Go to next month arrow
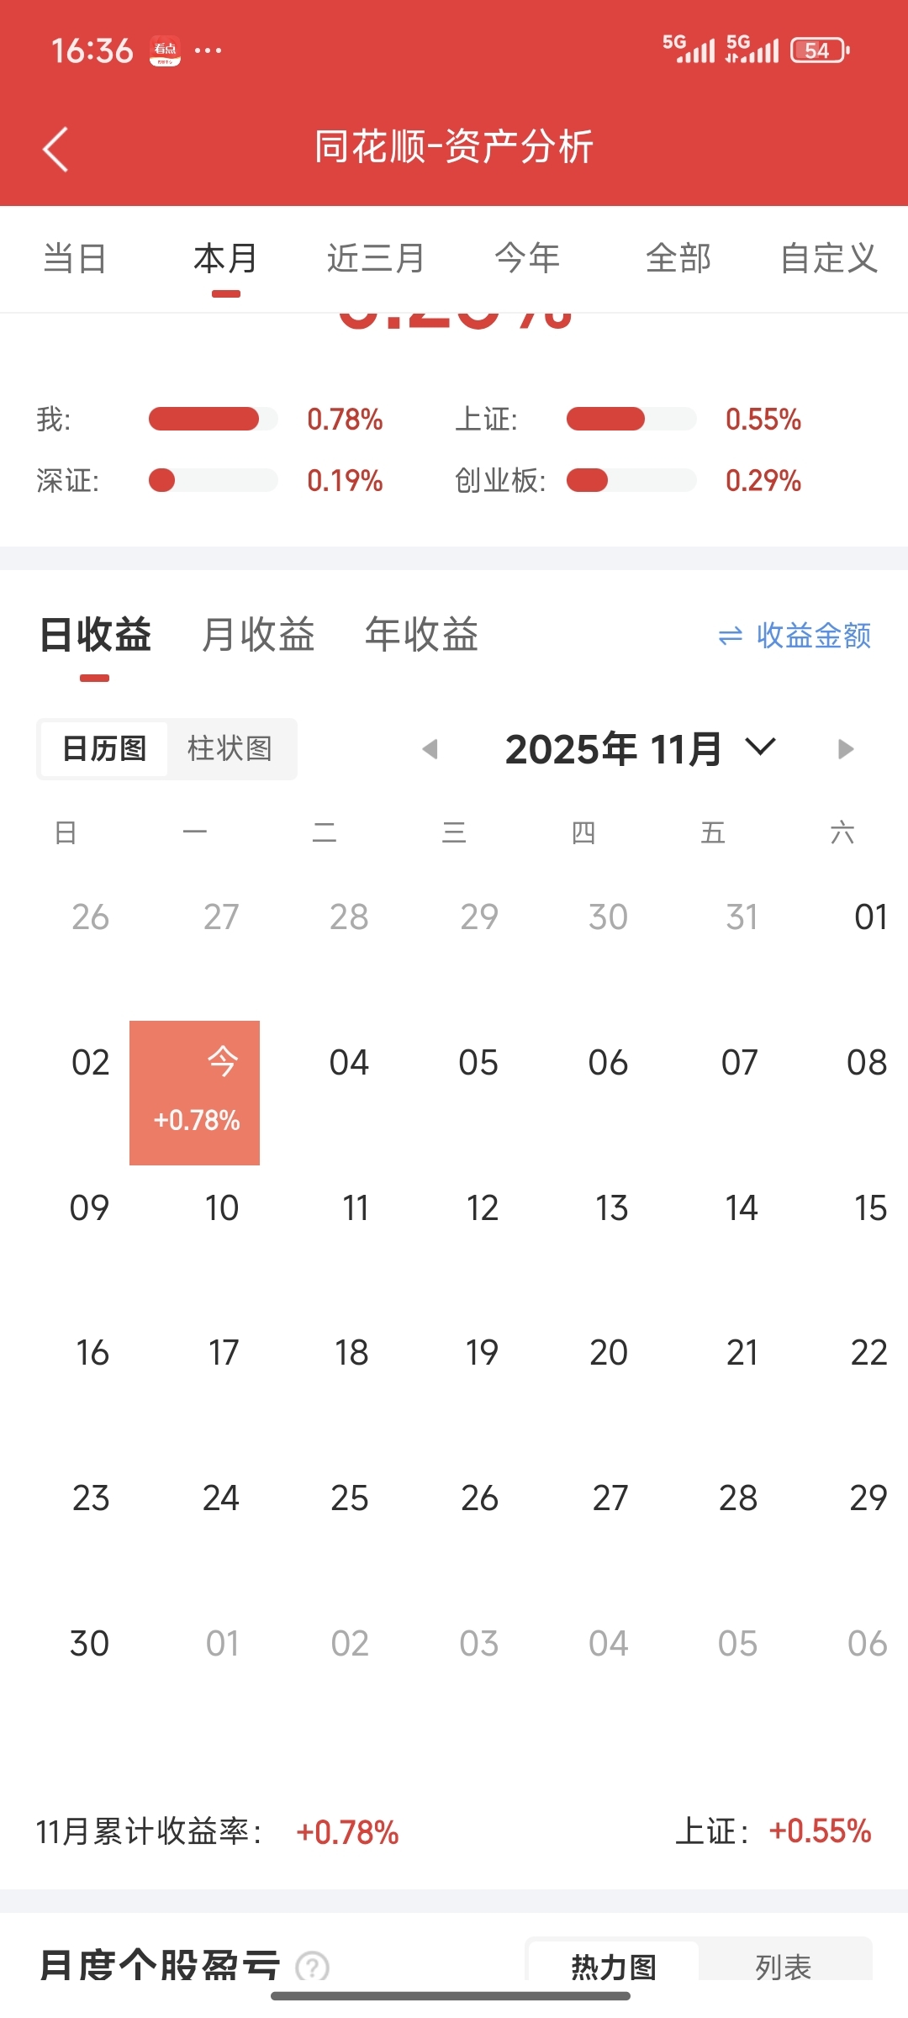The height and width of the screenshot is (2018, 908). 846,748
